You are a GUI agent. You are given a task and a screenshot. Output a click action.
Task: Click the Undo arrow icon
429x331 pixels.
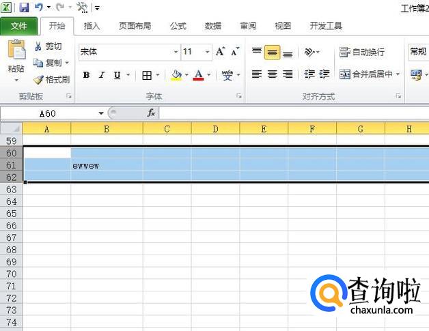pyautogui.click(x=39, y=8)
